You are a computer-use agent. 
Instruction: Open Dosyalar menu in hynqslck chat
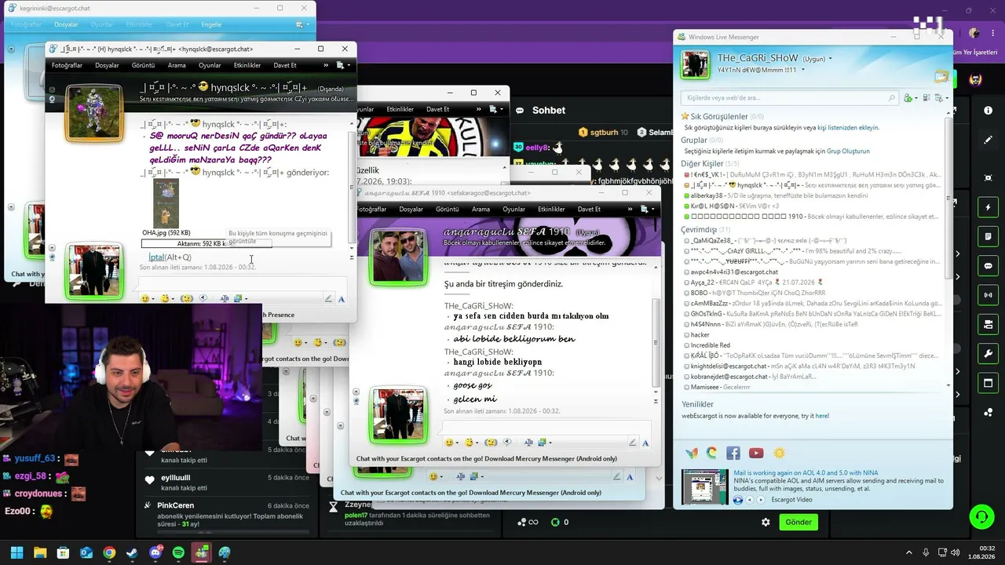(107, 65)
